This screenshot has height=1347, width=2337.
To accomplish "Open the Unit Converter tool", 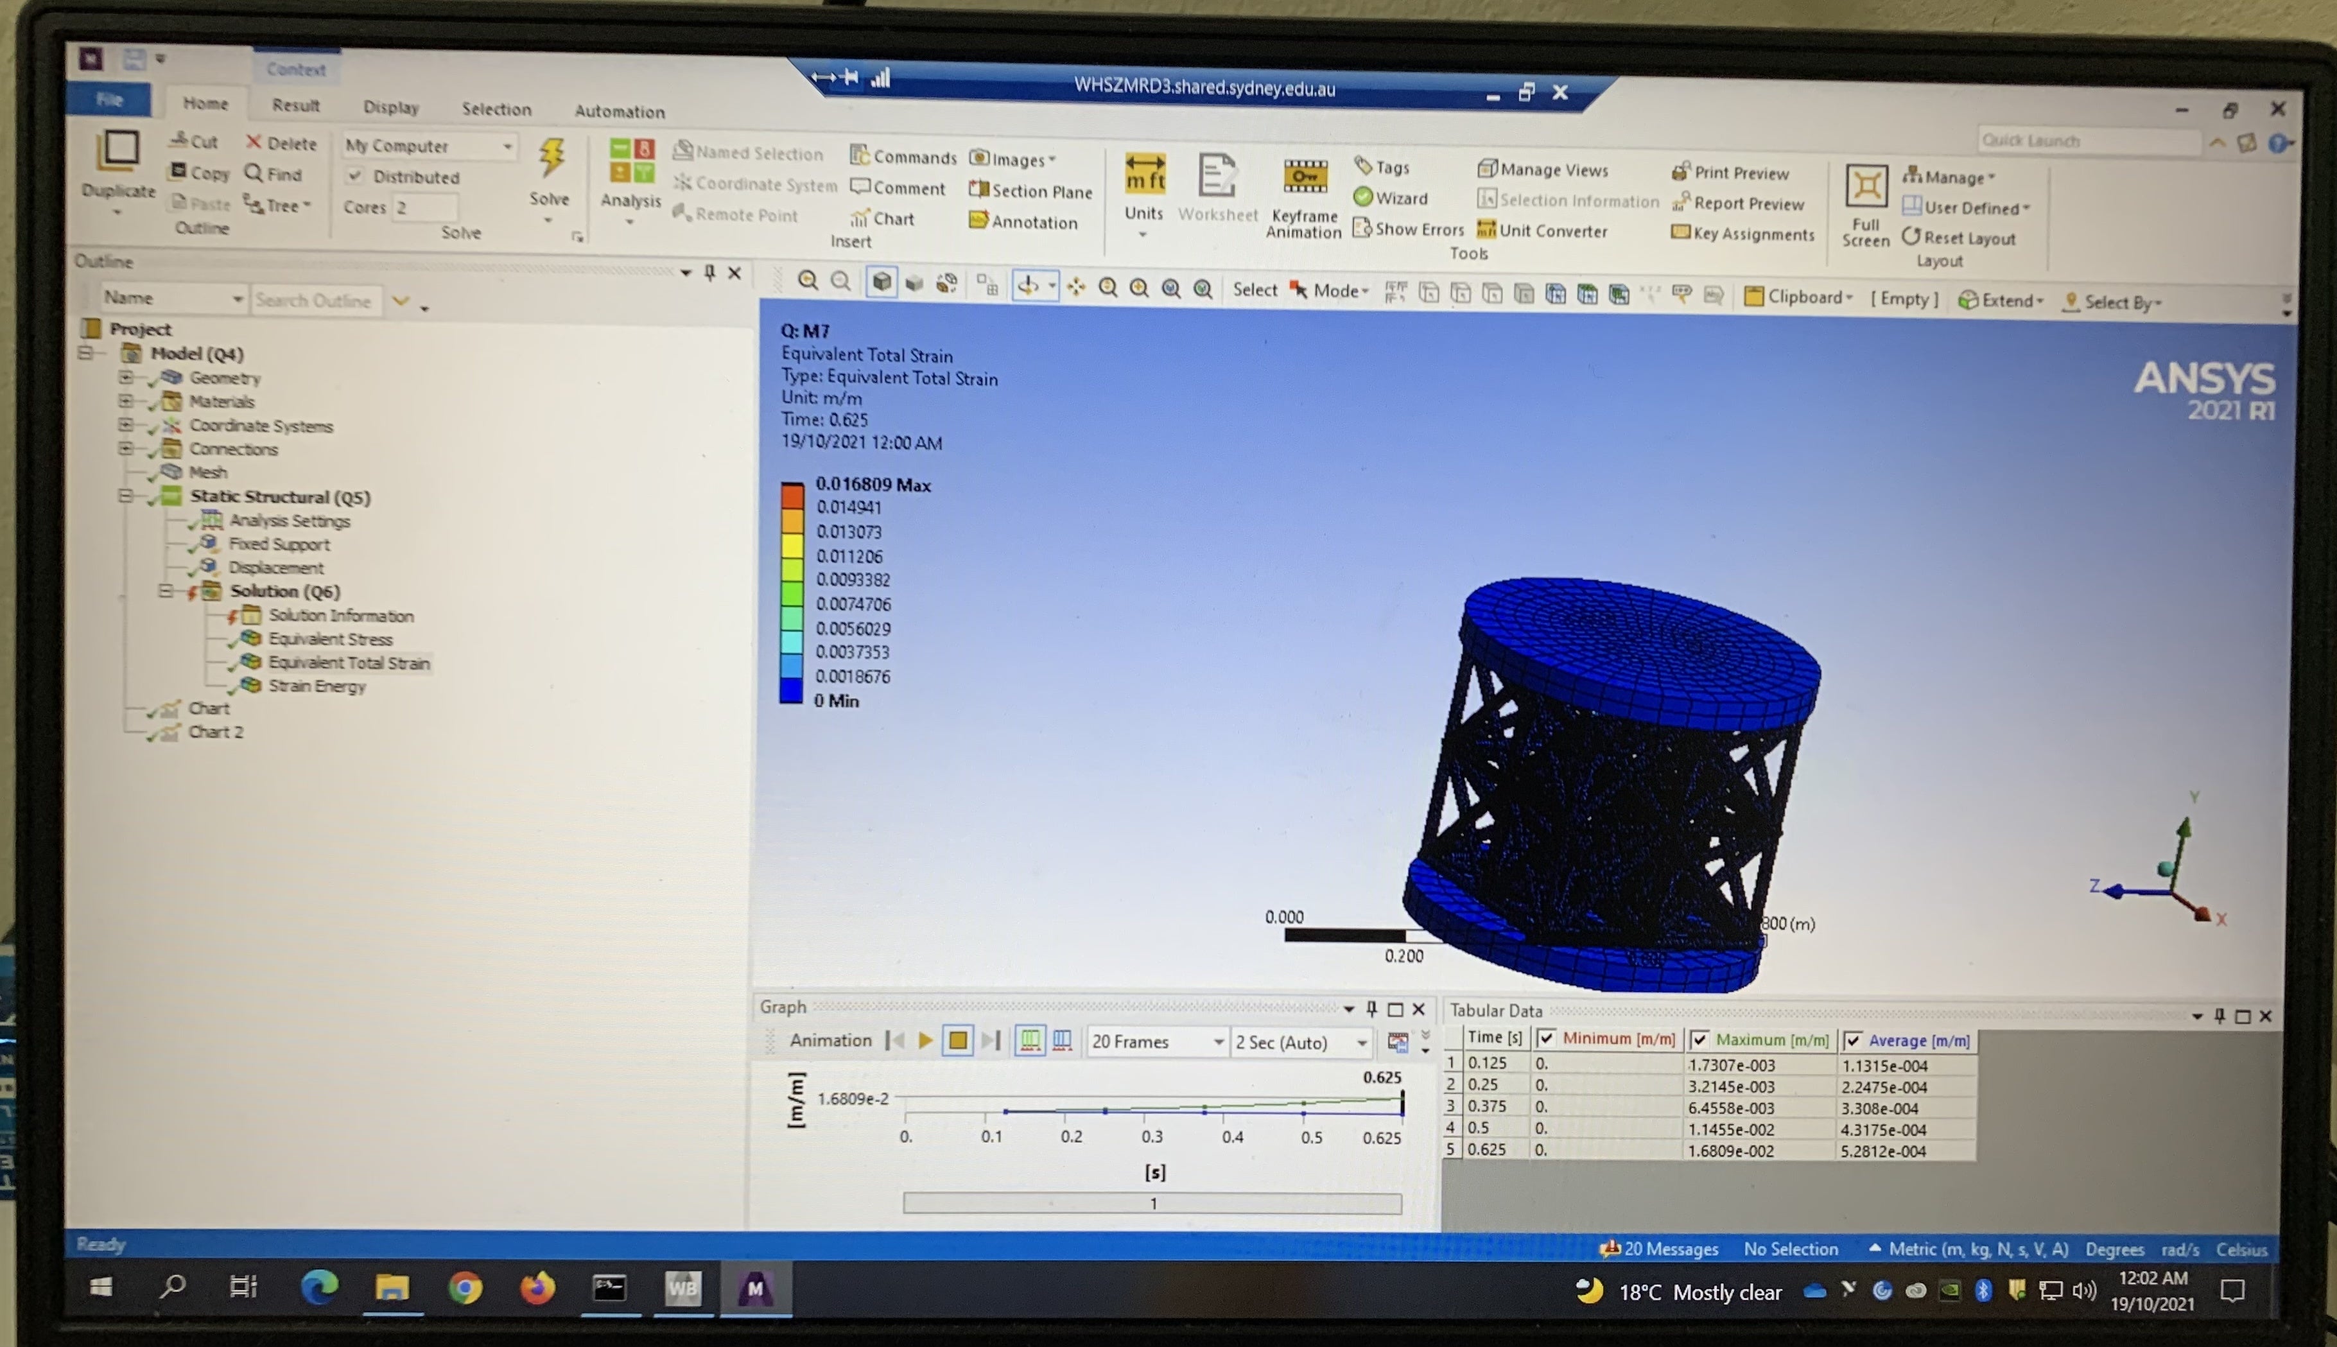I will tap(1542, 230).
